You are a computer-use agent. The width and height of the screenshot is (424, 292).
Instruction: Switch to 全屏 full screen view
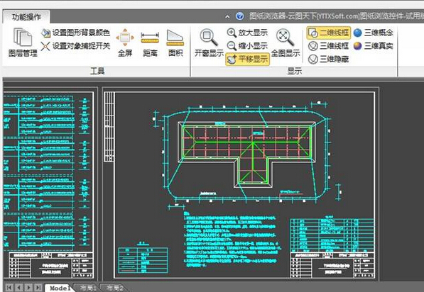(125, 43)
